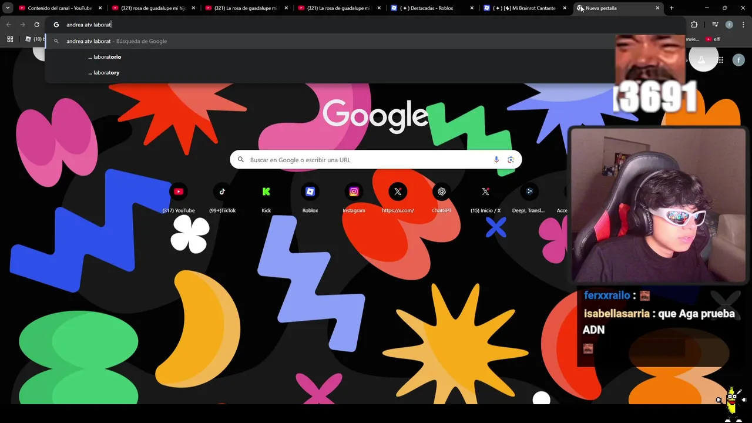Screen dimensions: 752x423
Task: Go back with the browser back arrow
Action: click(x=8, y=25)
